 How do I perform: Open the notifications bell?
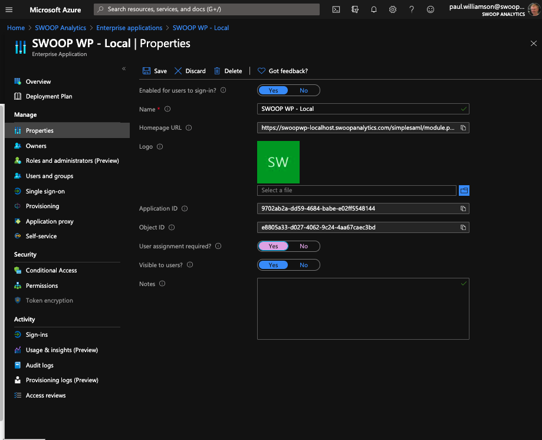point(374,9)
